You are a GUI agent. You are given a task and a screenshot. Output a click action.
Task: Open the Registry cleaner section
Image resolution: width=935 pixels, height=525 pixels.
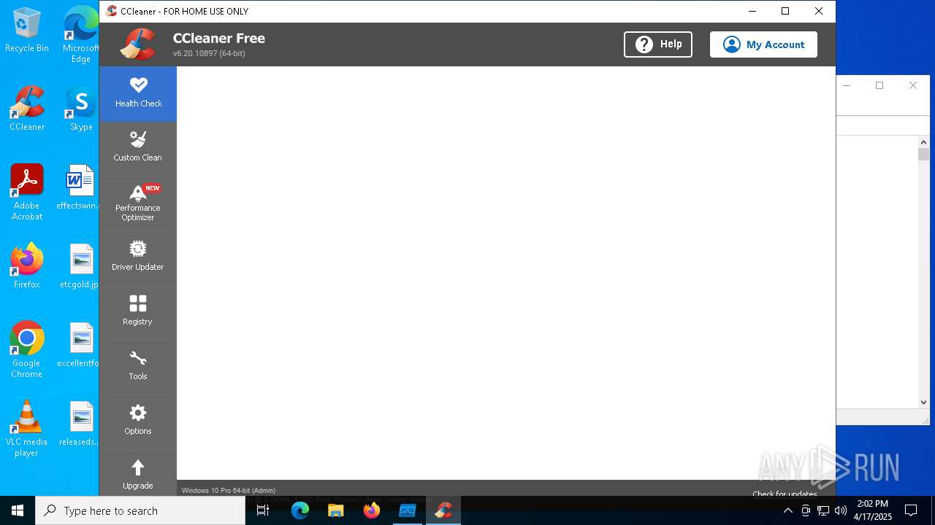pyautogui.click(x=138, y=312)
